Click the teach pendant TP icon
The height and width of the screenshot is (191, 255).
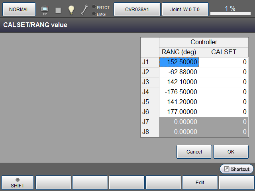[x=44, y=9]
